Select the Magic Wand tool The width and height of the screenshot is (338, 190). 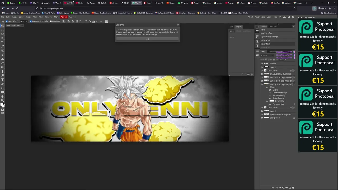(3, 38)
